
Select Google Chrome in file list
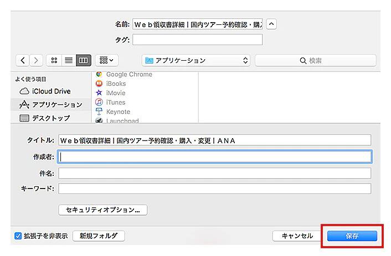(128, 74)
